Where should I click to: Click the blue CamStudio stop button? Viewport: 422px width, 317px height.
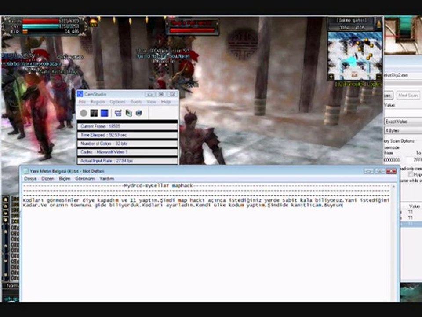(105, 113)
